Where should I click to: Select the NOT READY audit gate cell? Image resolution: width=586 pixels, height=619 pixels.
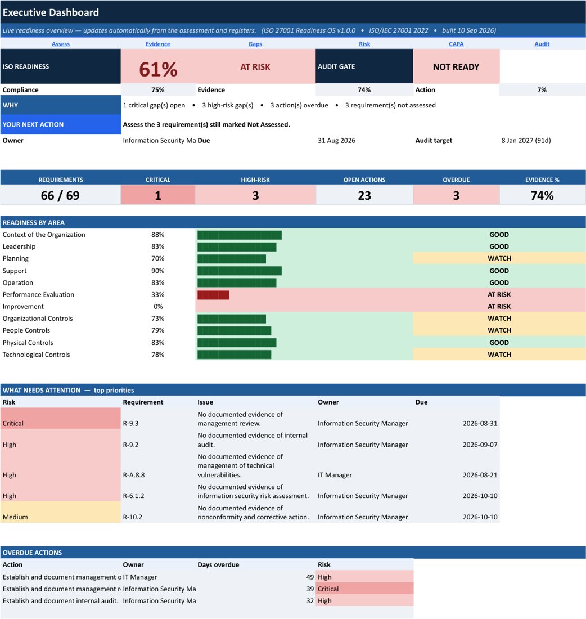tap(456, 67)
